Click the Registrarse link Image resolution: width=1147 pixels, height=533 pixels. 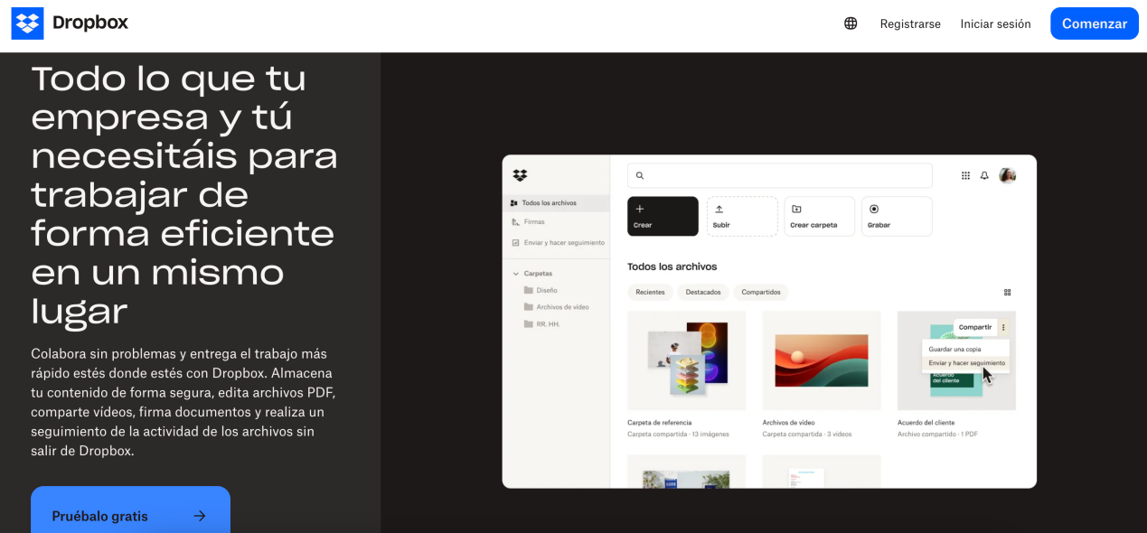pos(910,23)
